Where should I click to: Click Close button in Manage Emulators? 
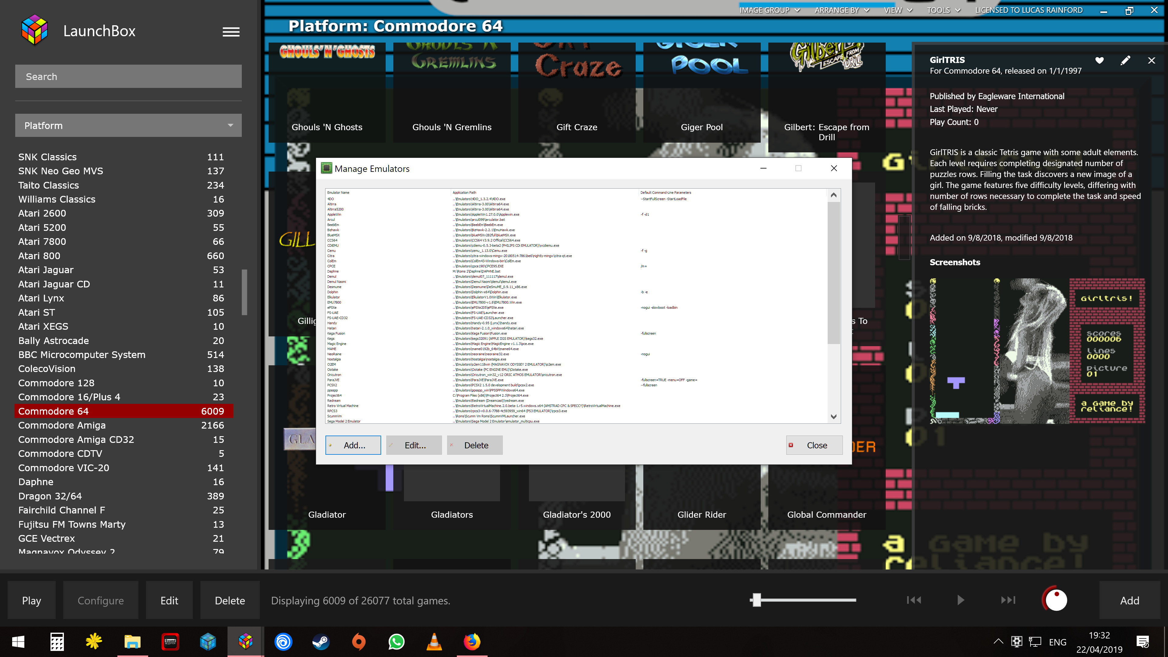click(x=814, y=445)
